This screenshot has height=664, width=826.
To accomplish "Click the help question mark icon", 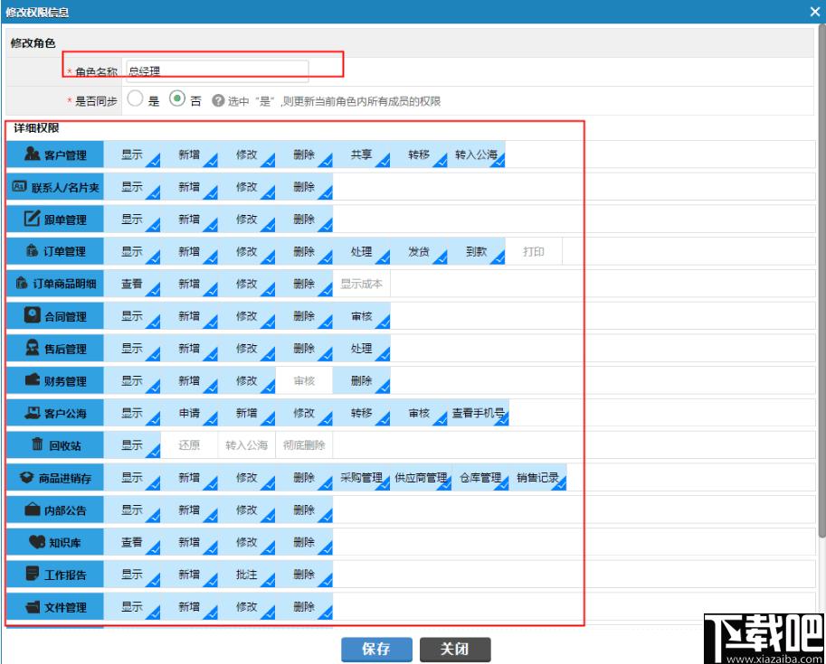I will [x=218, y=100].
